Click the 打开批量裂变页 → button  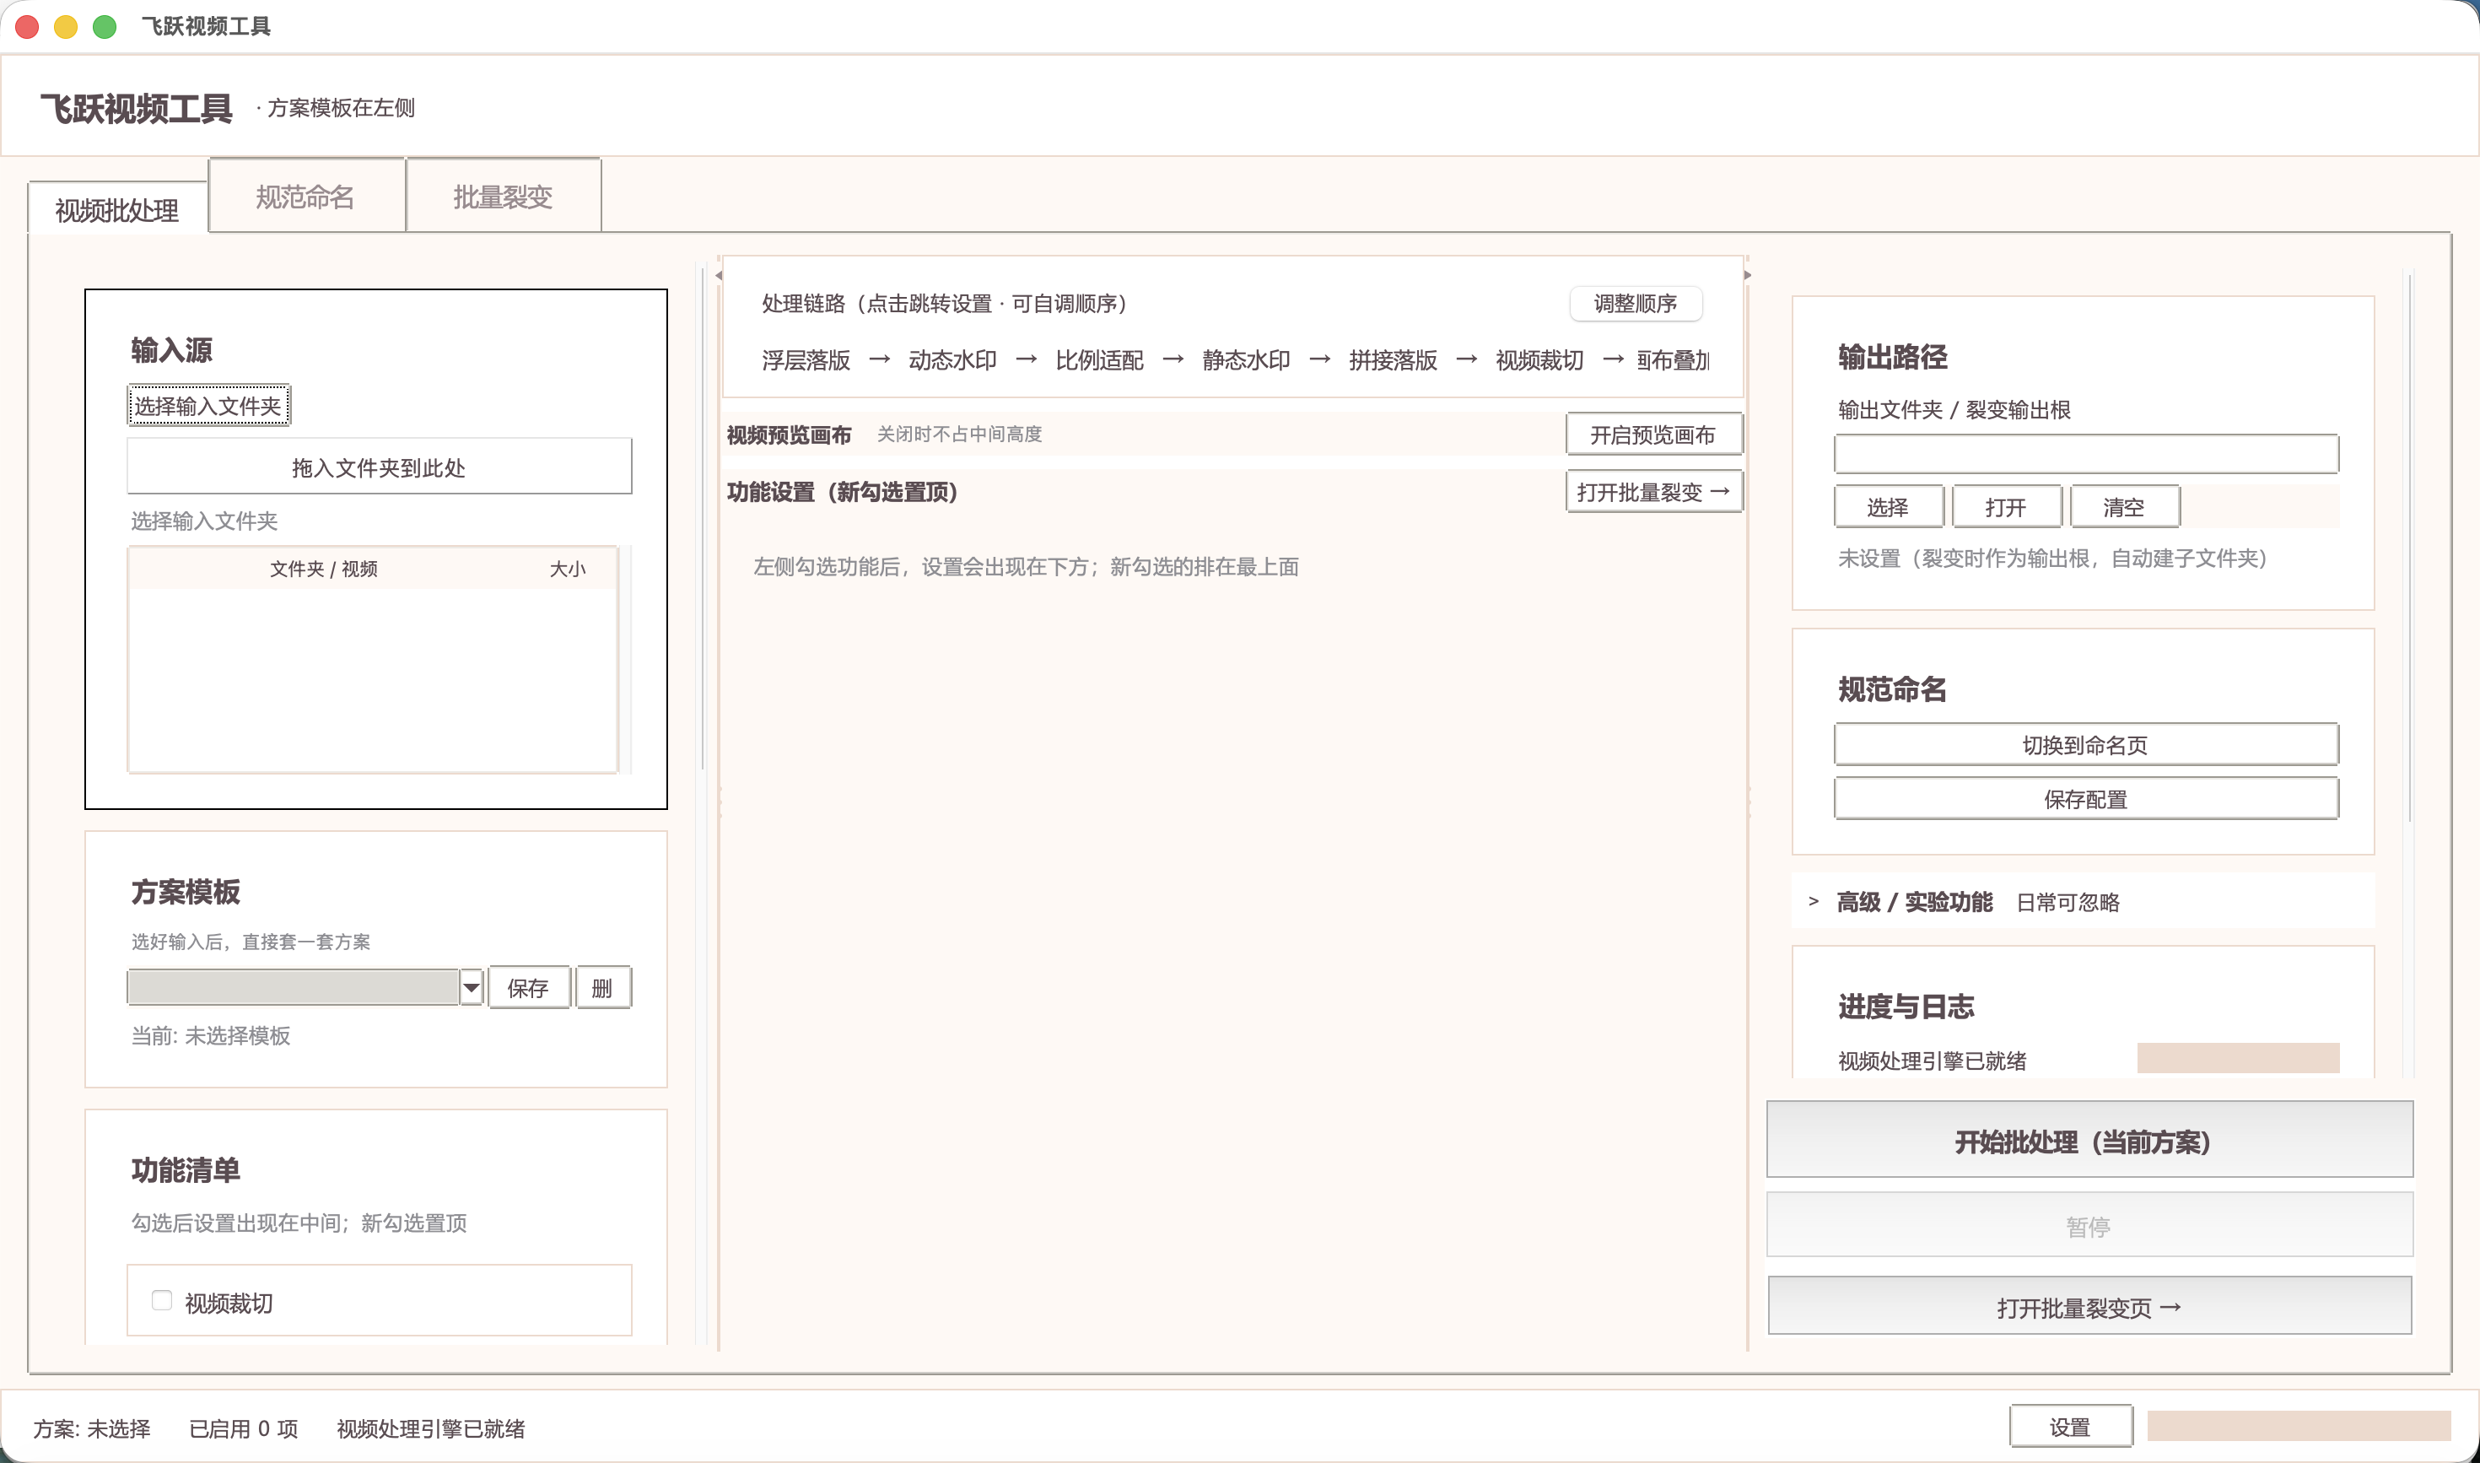[x=2089, y=1306]
